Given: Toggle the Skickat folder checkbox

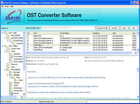Looking at the screenshot, I should [10, 85].
